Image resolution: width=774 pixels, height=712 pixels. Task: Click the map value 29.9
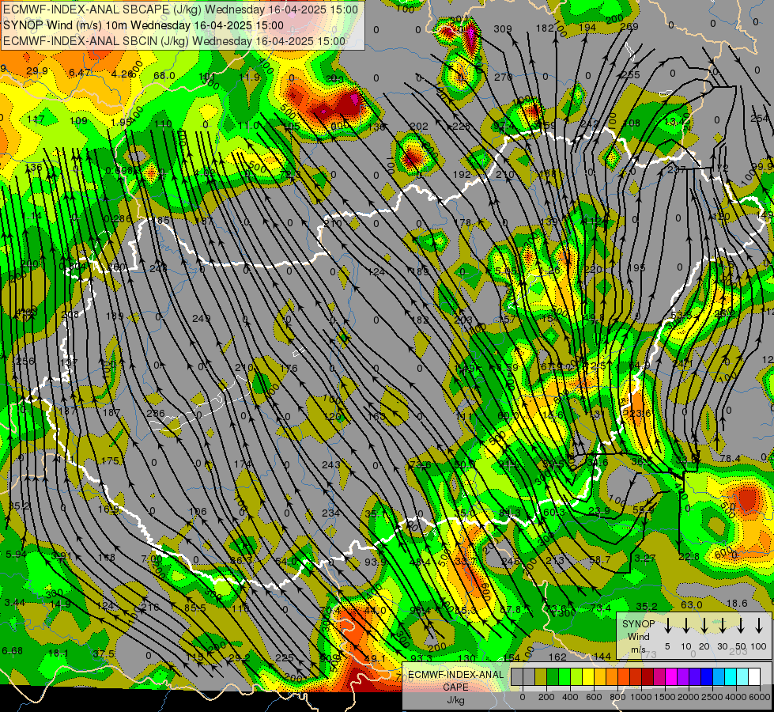(37, 70)
